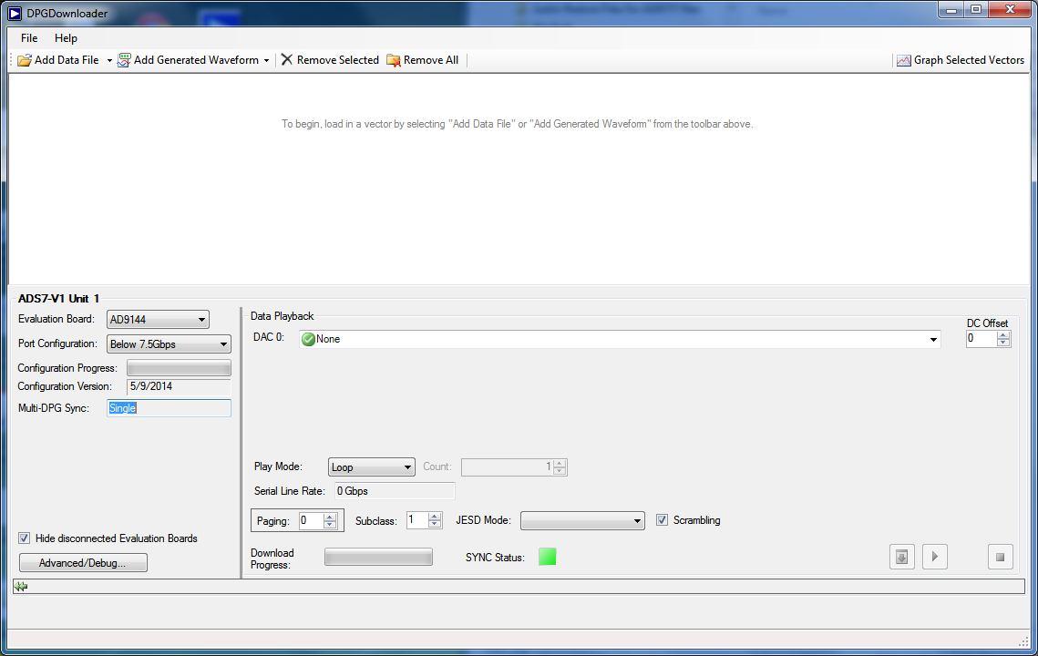Click the Configuration Version field
Image resolution: width=1038 pixels, height=656 pixels.
point(179,386)
